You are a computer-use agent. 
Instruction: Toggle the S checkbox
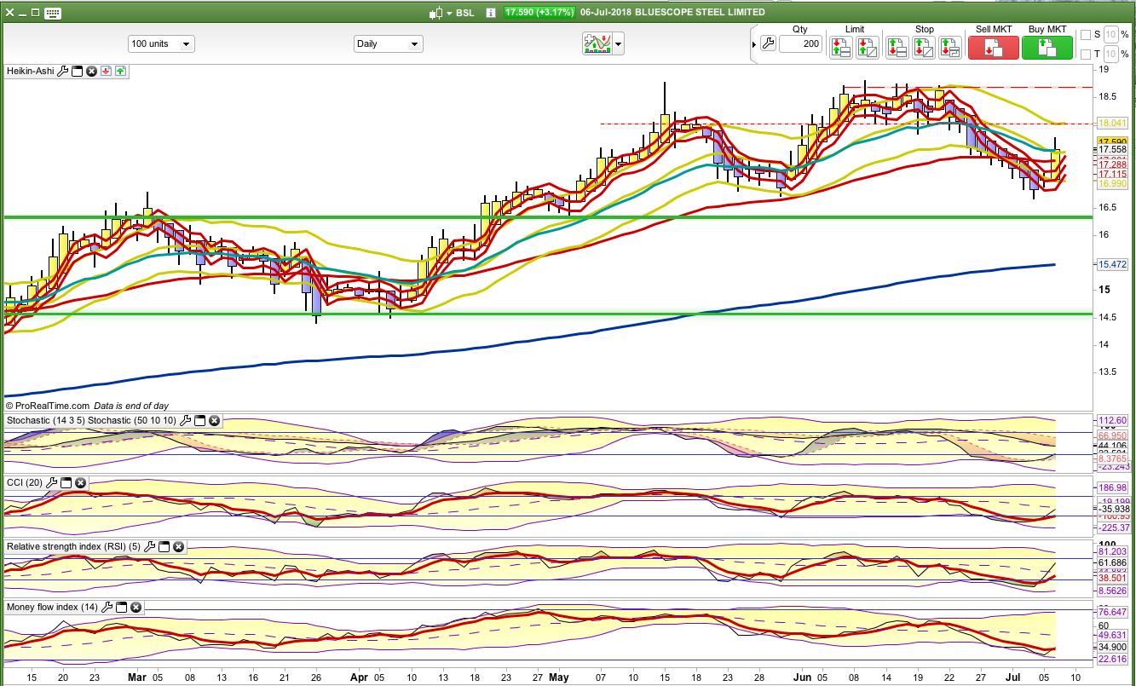(1085, 35)
